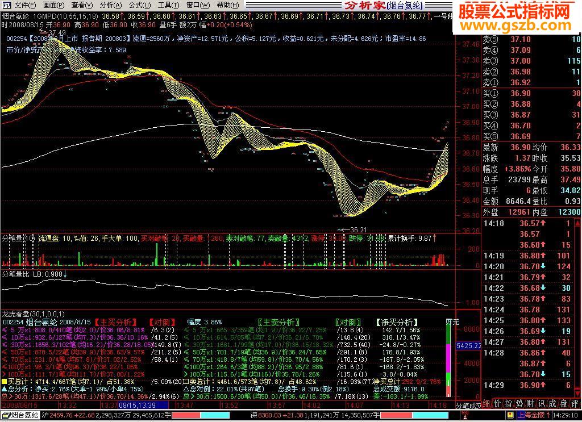This screenshot has width=582, height=422.
Task: Click the 1GMPD(10,55,15,18) indicator label
Action: [66, 16]
